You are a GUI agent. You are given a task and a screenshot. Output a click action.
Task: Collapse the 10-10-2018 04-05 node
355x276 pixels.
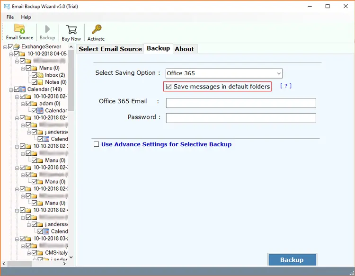tap(11, 54)
